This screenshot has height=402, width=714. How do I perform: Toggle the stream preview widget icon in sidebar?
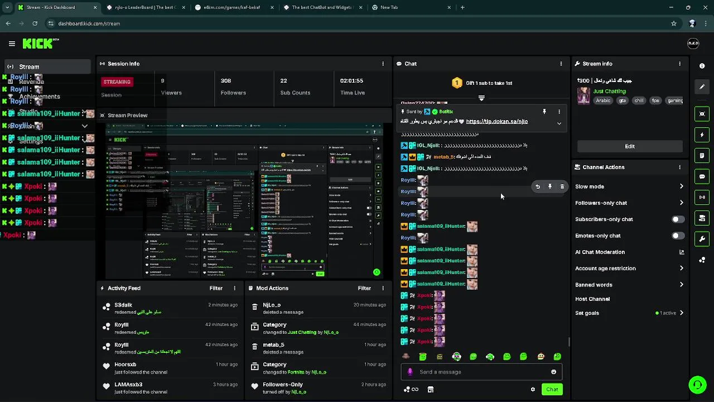[702, 114]
